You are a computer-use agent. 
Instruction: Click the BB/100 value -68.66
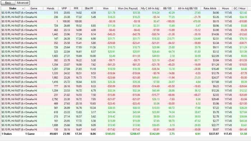tap(171, 95)
